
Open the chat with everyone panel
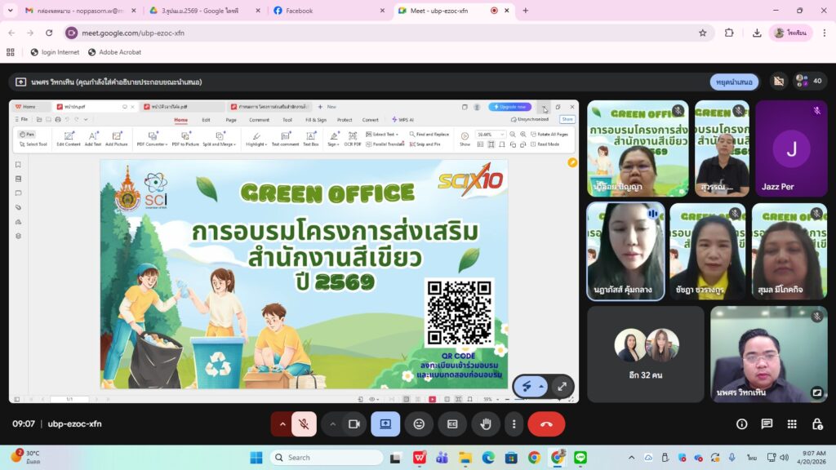pos(767,424)
